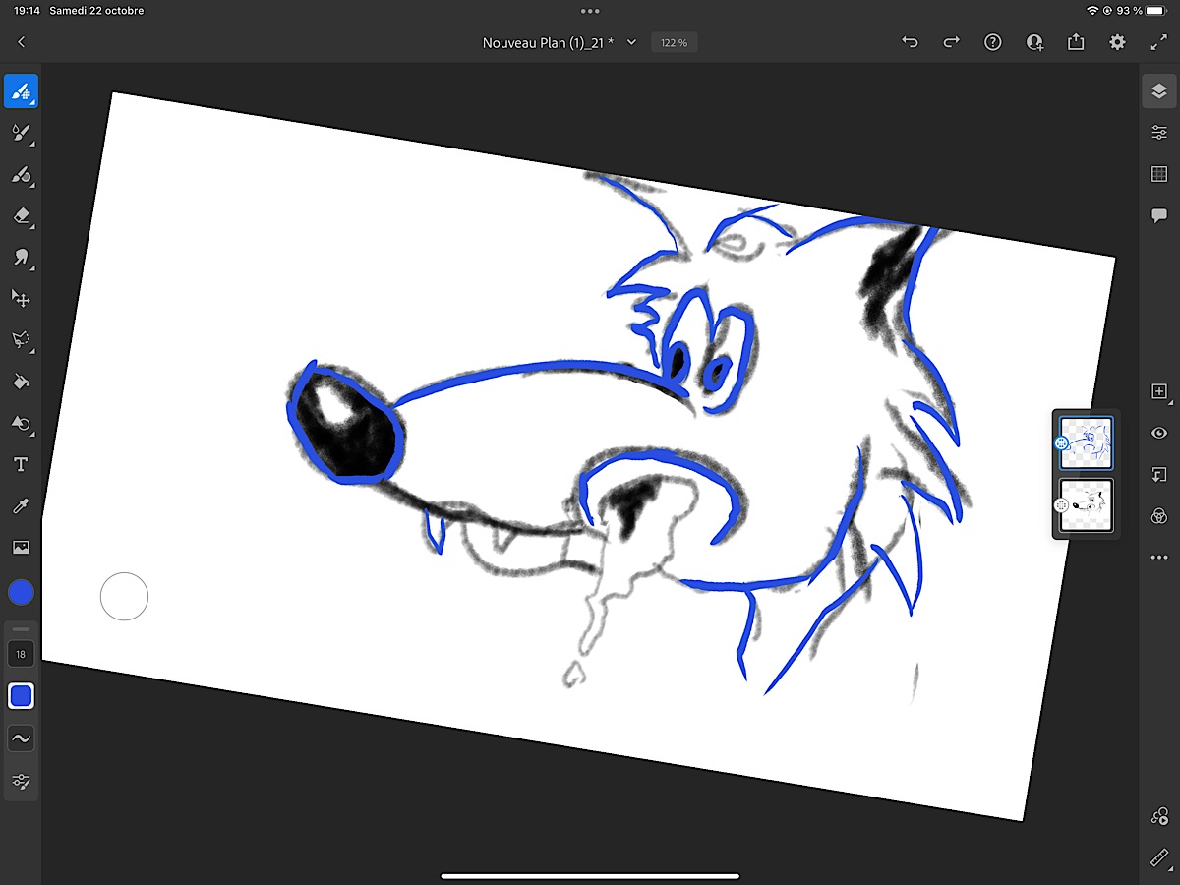The height and width of the screenshot is (885, 1180).
Task: Select the Text tool
Action: click(21, 465)
